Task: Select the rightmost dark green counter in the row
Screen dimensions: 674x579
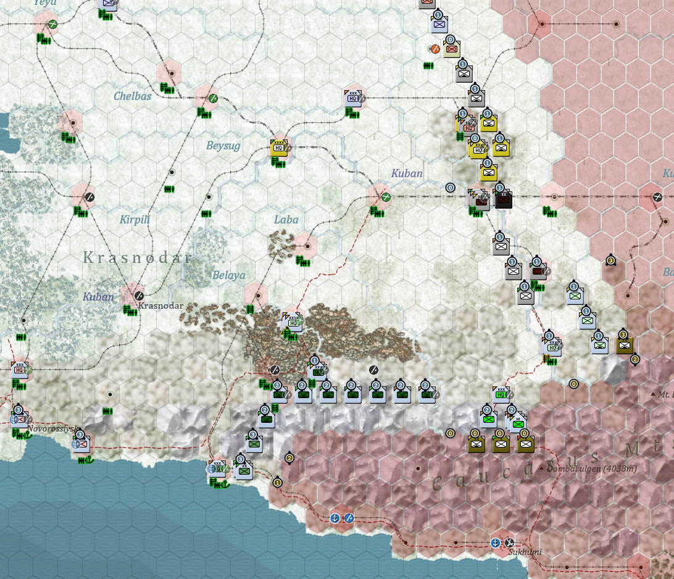Action: click(x=427, y=394)
